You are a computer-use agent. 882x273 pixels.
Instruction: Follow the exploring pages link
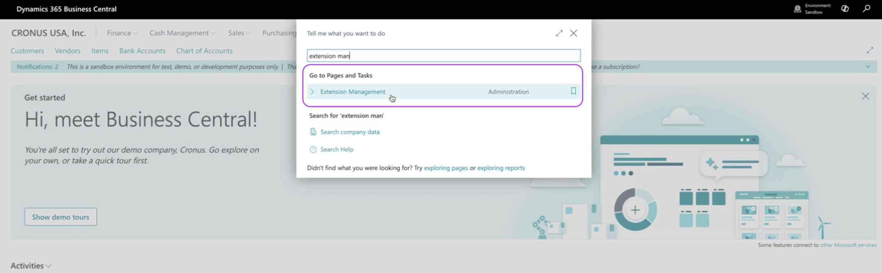[x=446, y=168]
